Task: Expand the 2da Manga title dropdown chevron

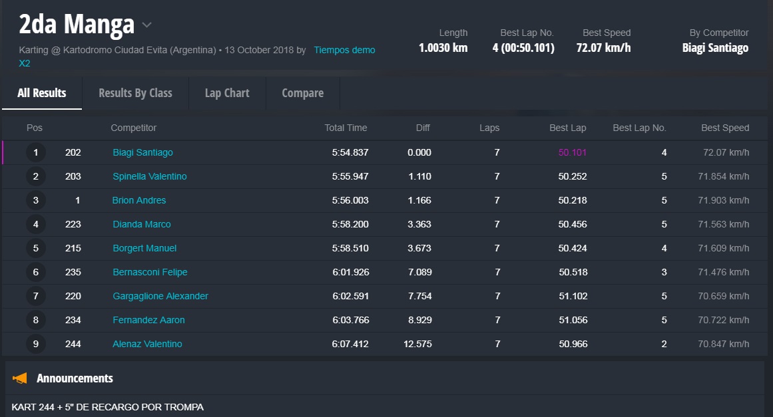Action: 147,26
